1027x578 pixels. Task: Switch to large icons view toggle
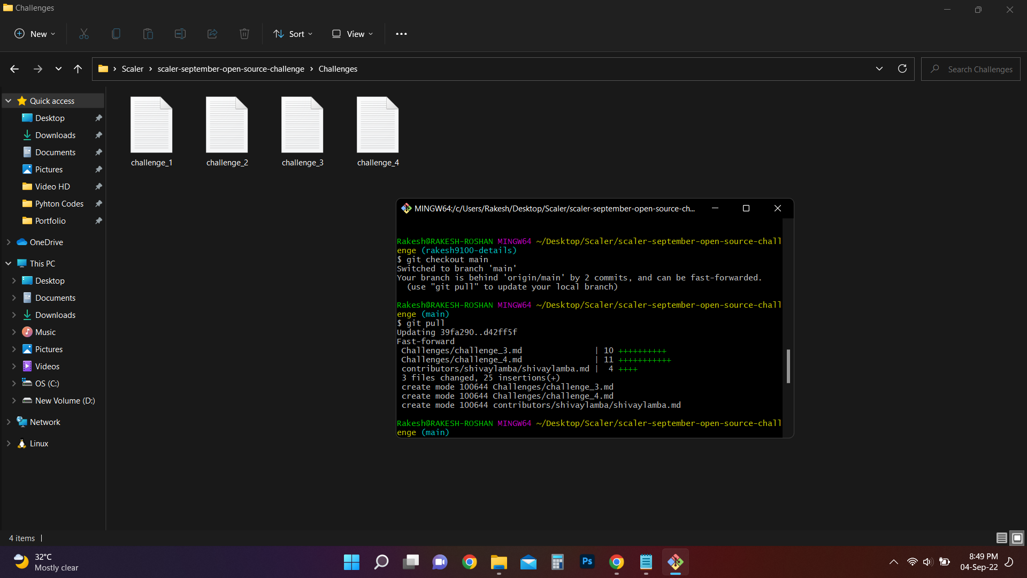click(1017, 538)
